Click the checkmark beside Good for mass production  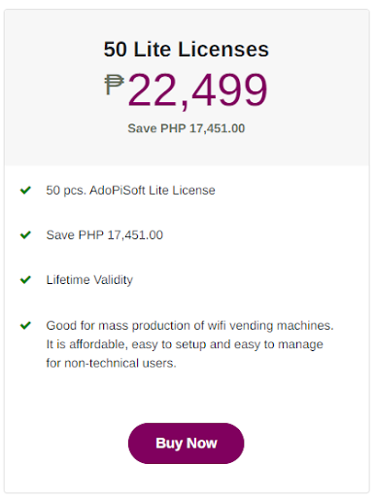pos(25,325)
